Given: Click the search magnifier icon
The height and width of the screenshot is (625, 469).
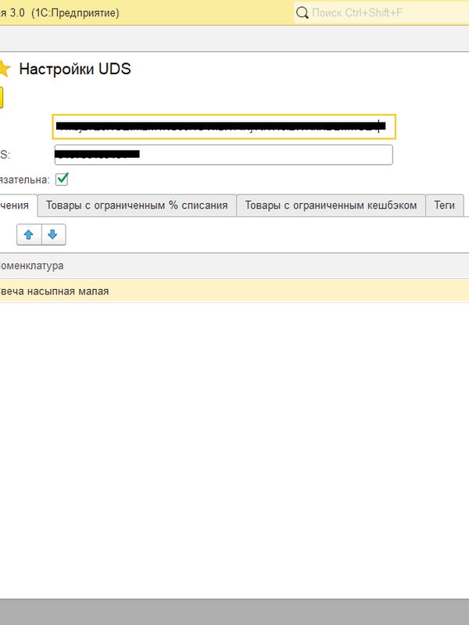Looking at the screenshot, I should coord(302,12).
